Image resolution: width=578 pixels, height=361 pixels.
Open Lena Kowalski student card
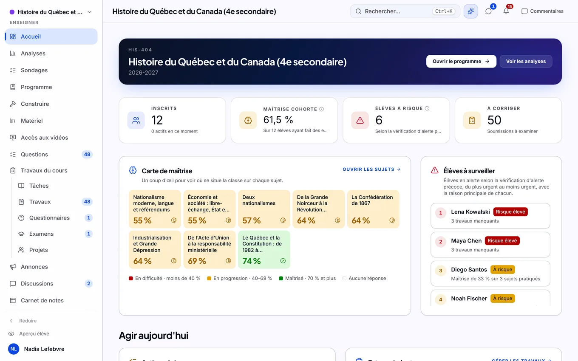(490, 216)
